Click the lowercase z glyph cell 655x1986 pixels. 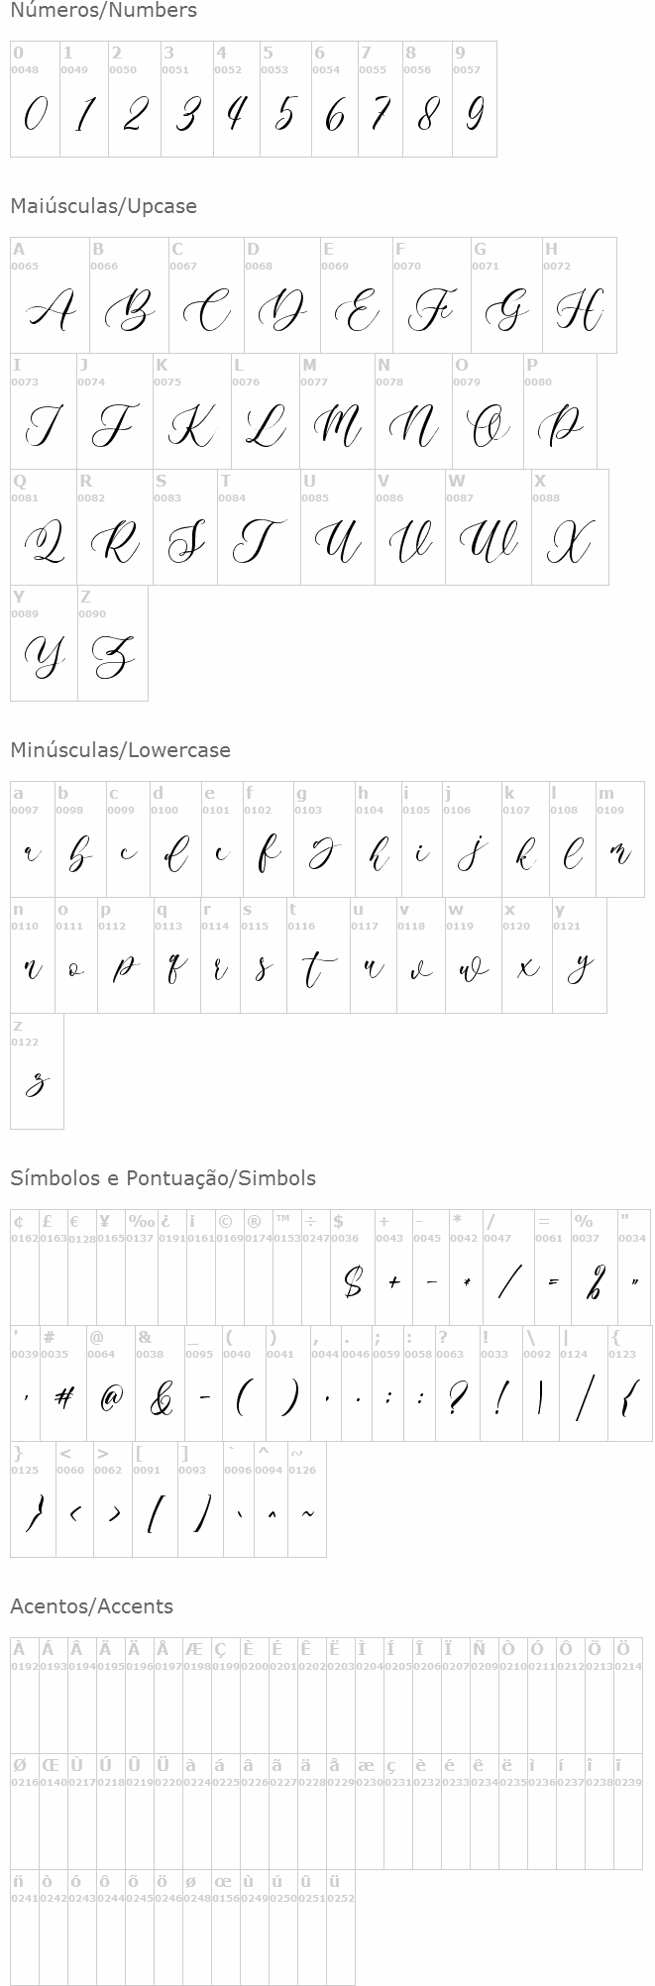37,1071
